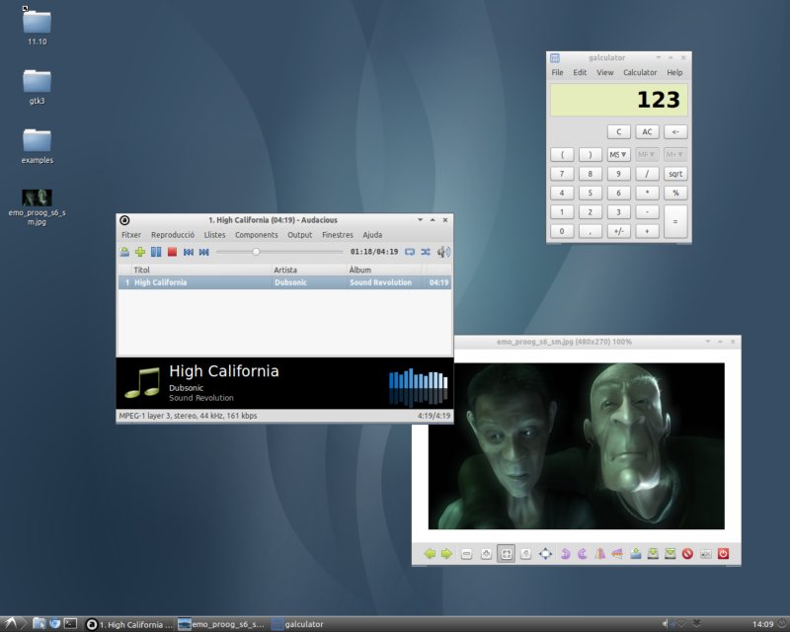Skip to previous track in Audacious

click(x=189, y=252)
